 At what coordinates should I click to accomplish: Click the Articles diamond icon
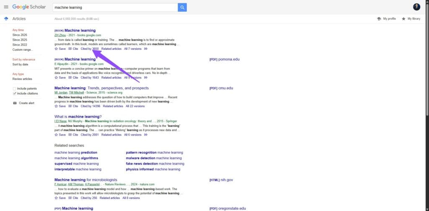pyautogui.click(x=6, y=18)
